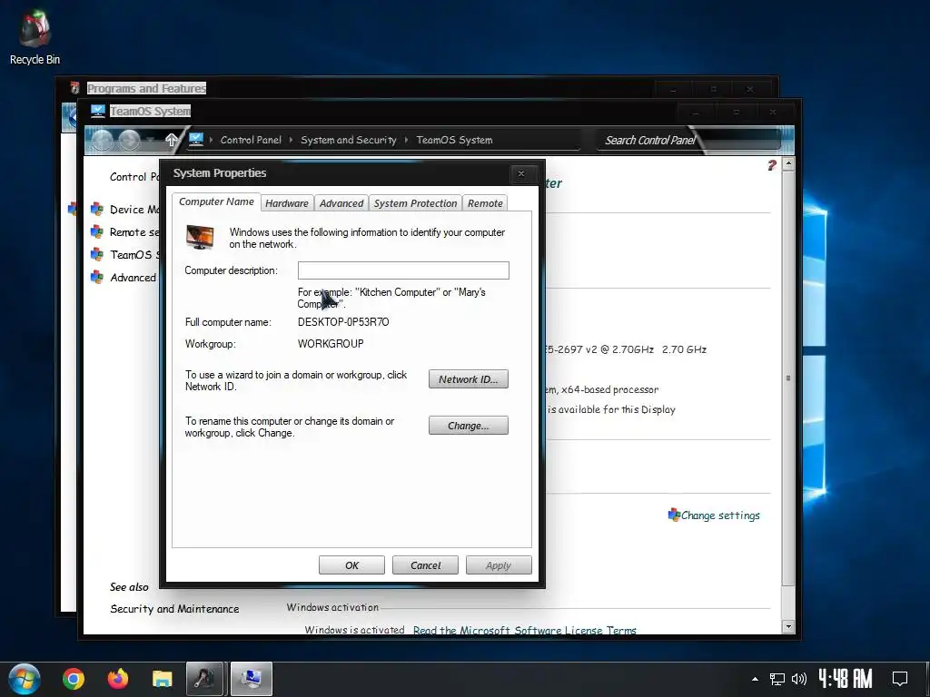Click the Change settings link
930x697 pixels.
click(720, 515)
